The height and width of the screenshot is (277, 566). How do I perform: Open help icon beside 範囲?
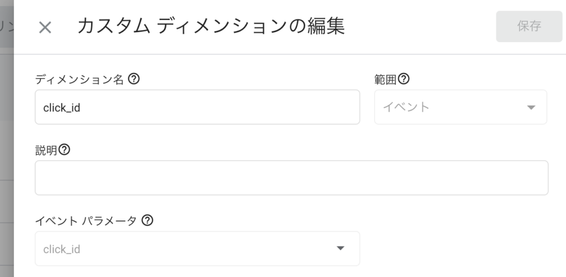(x=403, y=79)
